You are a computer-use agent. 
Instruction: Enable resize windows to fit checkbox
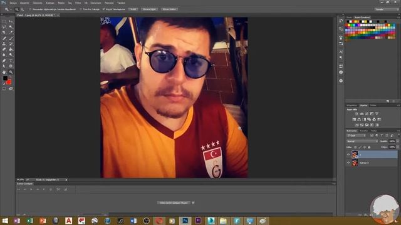point(30,9)
